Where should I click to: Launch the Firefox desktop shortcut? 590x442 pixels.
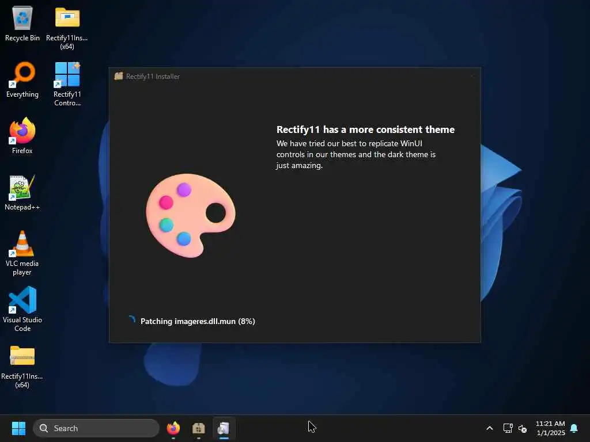(x=22, y=135)
